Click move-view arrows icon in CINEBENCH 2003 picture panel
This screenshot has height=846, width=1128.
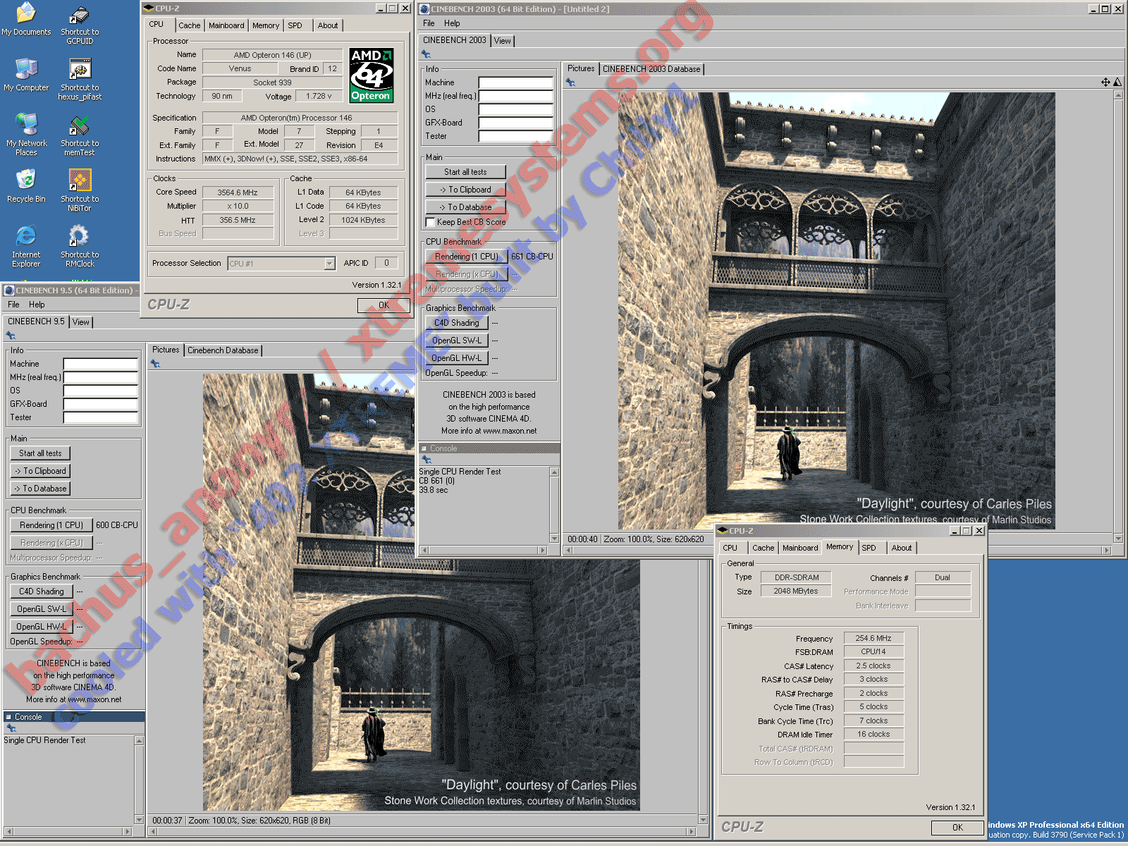click(x=1105, y=82)
